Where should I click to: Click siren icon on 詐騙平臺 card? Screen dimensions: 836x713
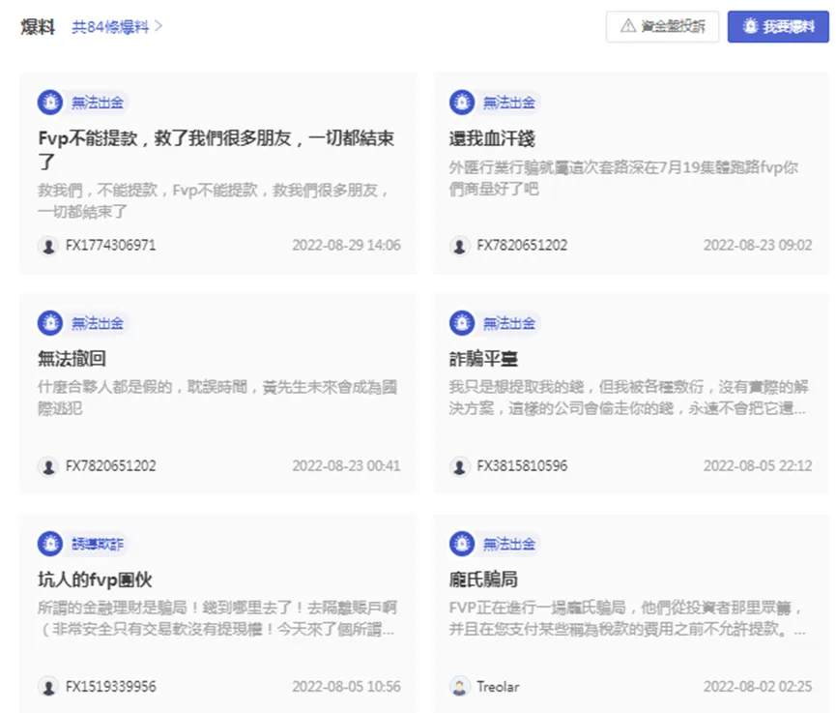pyautogui.click(x=462, y=323)
